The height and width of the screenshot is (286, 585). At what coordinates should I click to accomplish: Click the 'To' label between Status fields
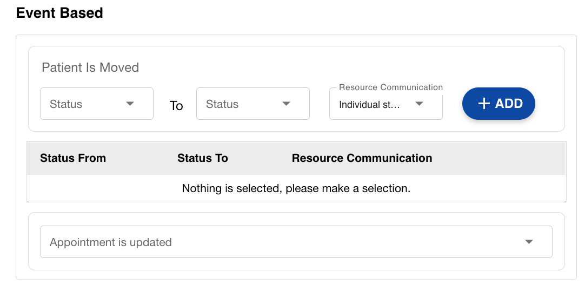176,106
